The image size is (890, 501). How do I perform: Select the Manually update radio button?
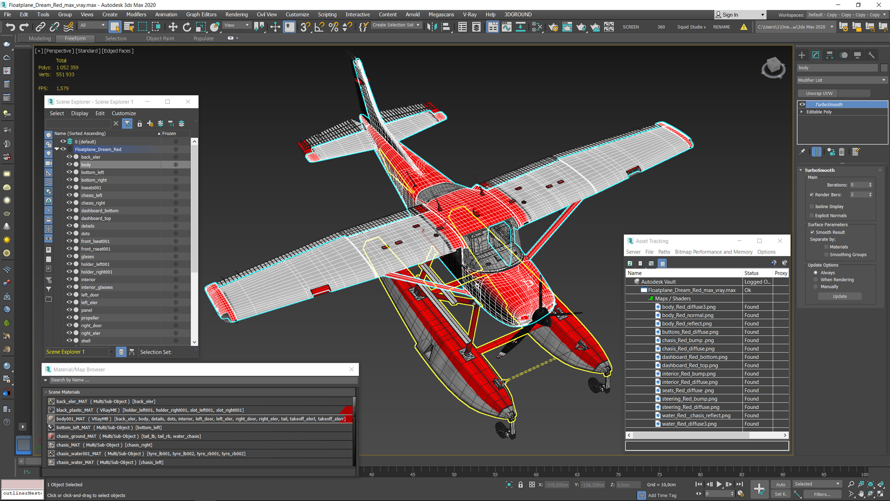816,287
